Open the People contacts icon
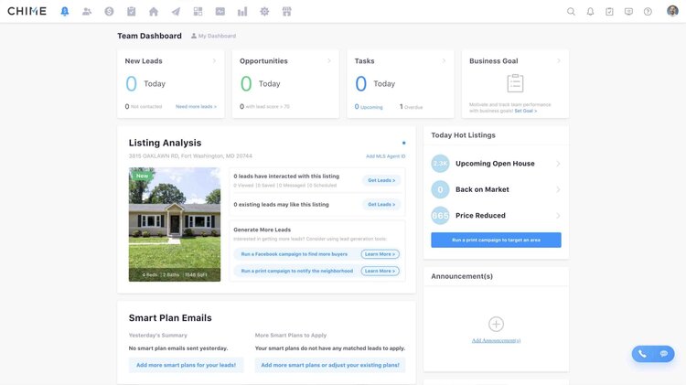Viewport: 686px width, 385px height. 87,11
